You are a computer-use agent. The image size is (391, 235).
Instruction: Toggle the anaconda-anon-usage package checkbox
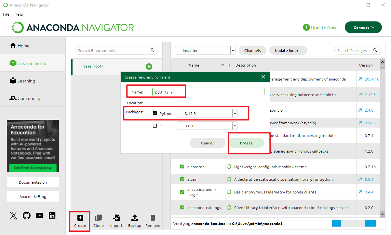(182, 192)
